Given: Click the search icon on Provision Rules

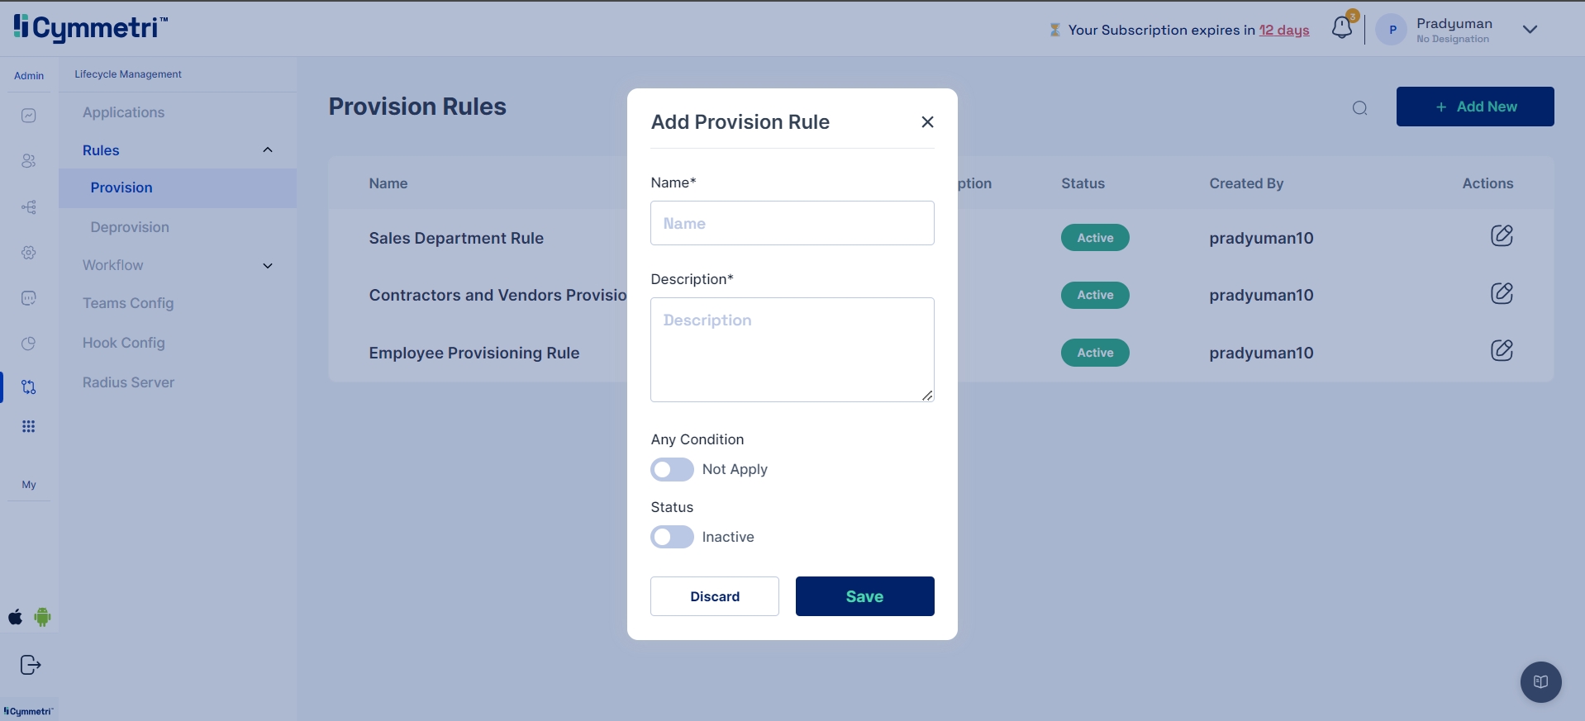Looking at the screenshot, I should (x=1359, y=108).
